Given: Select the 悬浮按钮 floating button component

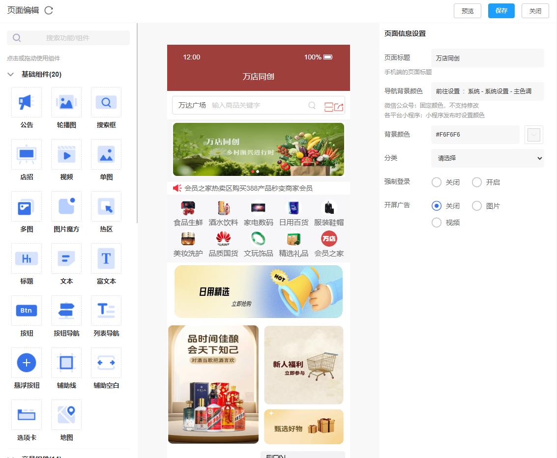Looking at the screenshot, I should (x=27, y=363).
